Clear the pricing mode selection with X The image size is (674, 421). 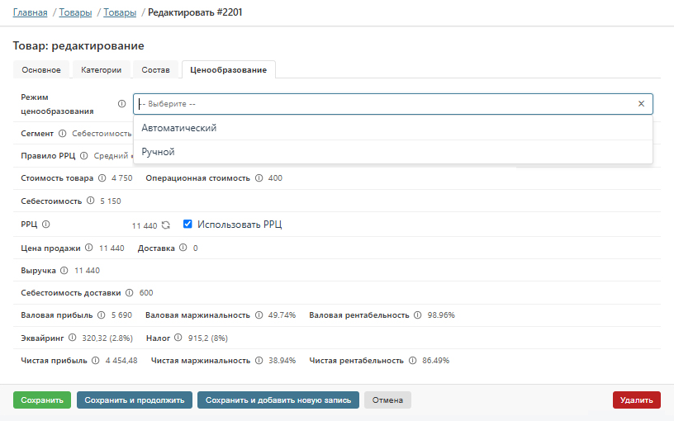click(641, 103)
